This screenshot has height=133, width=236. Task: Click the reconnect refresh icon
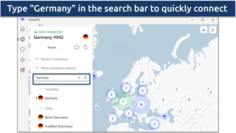(x=85, y=47)
